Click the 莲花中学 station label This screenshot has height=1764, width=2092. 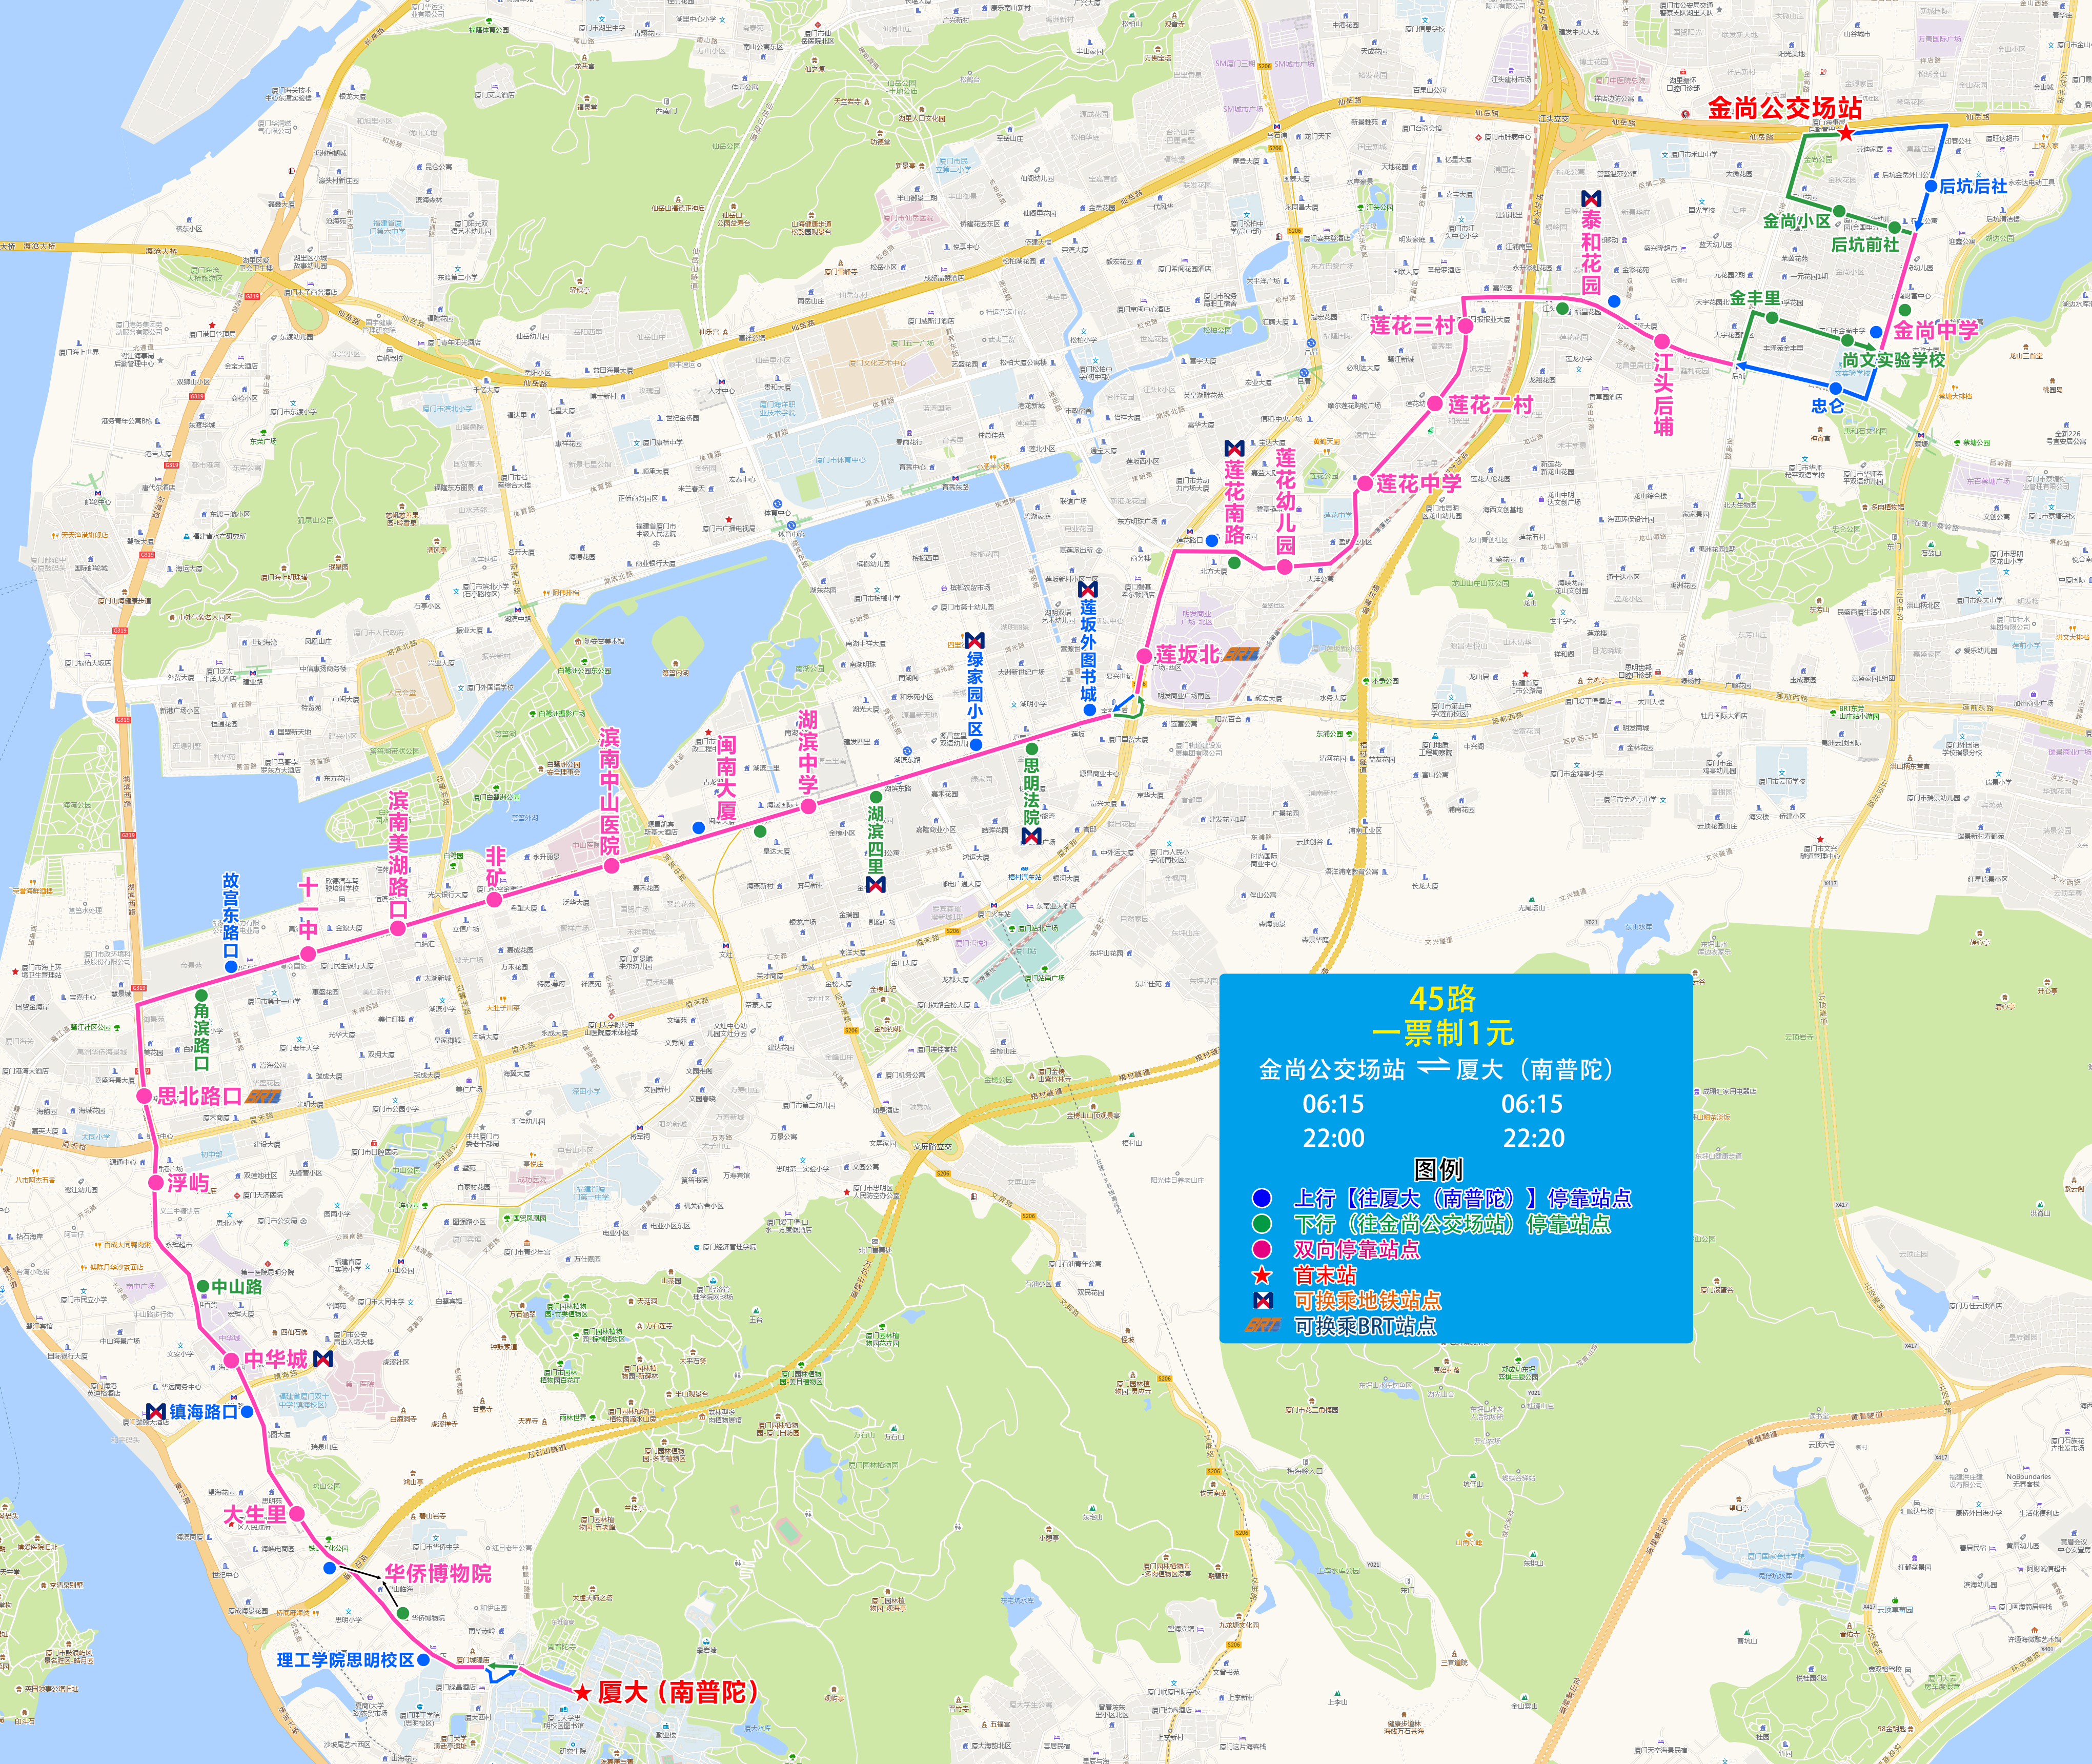(1418, 484)
